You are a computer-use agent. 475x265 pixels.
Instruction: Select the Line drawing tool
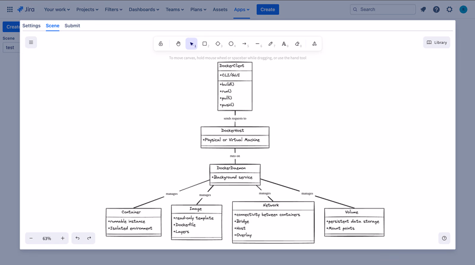258,44
